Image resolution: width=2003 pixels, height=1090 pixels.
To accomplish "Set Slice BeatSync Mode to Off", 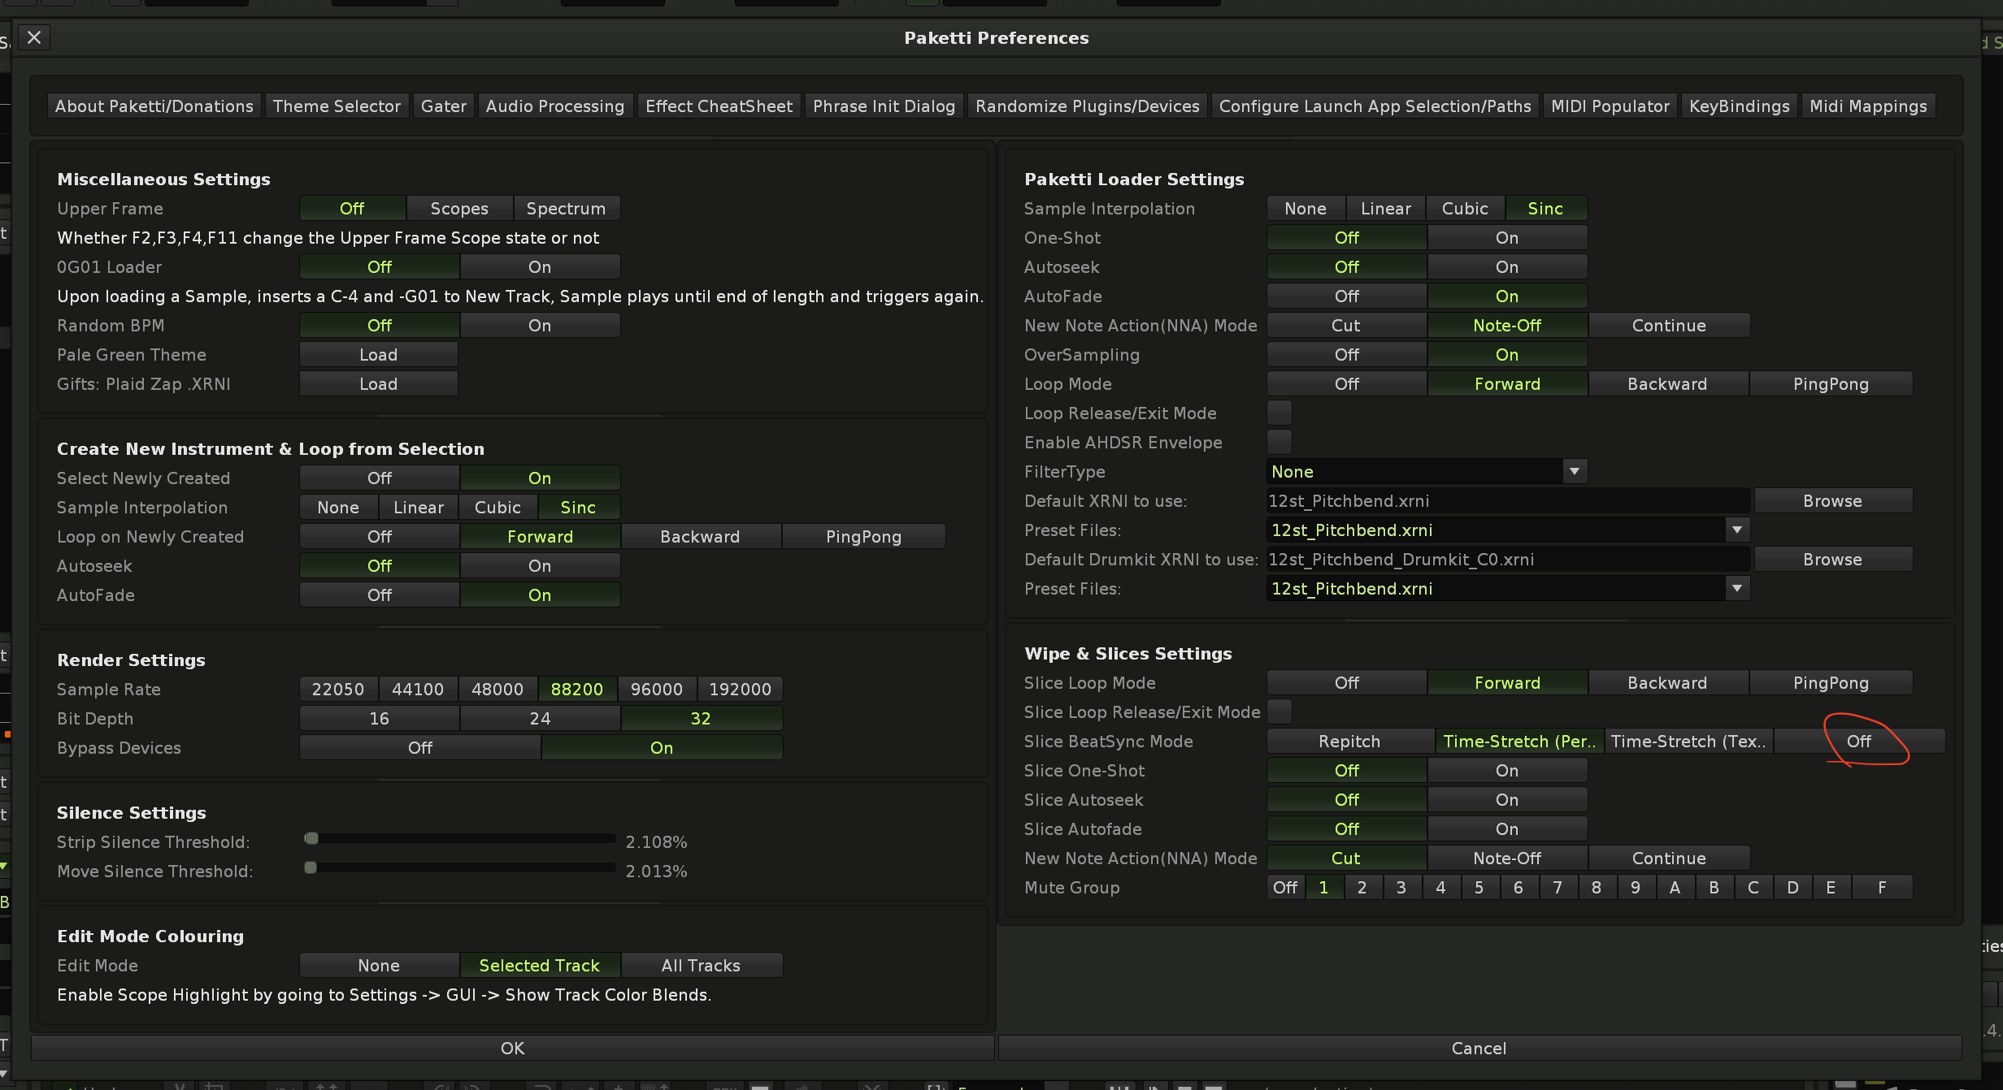I will point(1859,742).
